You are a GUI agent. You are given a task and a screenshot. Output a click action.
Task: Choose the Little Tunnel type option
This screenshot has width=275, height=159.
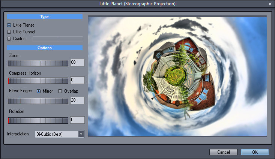point(9,32)
